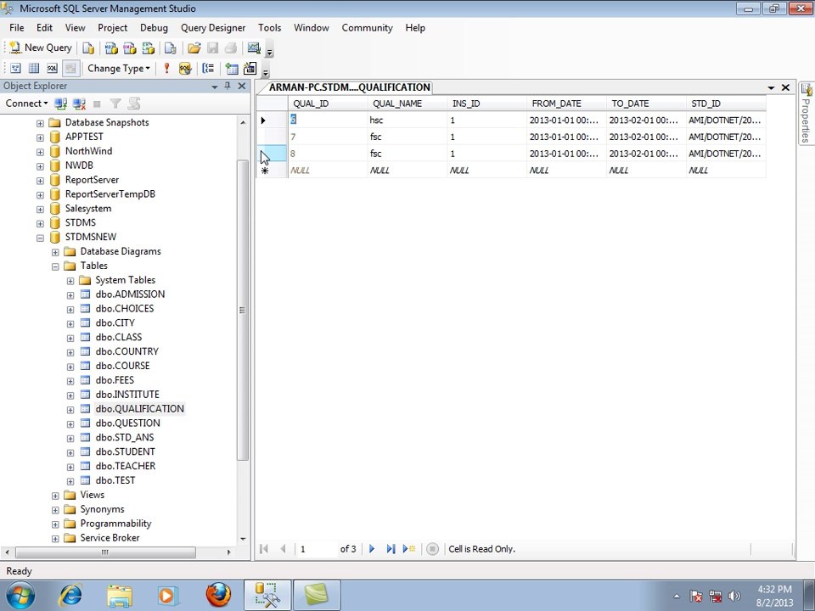Image resolution: width=815 pixels, height=611 pixels.
Task: Expand the NorthWind database node
Action: [x=40, y=152]
